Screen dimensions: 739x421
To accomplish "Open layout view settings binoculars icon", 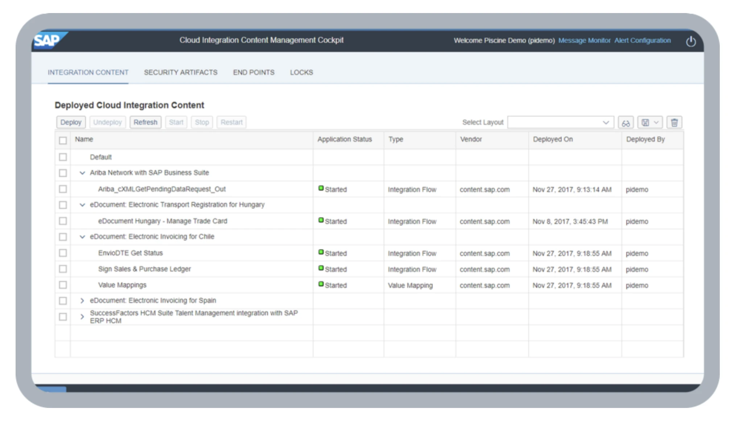I will pyautogui.click(x=626, y=123).
